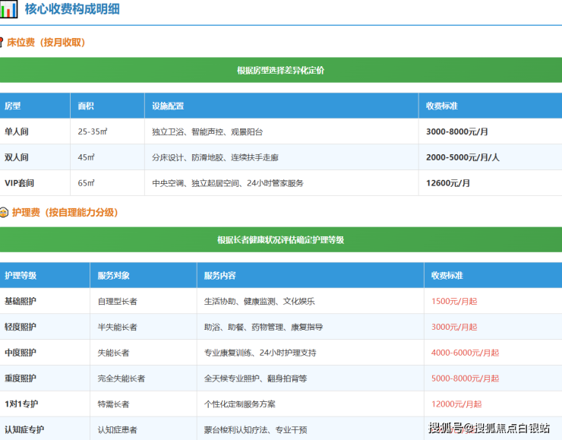This screenshot has height=440, width=562.
Task: Click the 4000-6000元/月起 price for 中度照护
Action: point(465,353)
